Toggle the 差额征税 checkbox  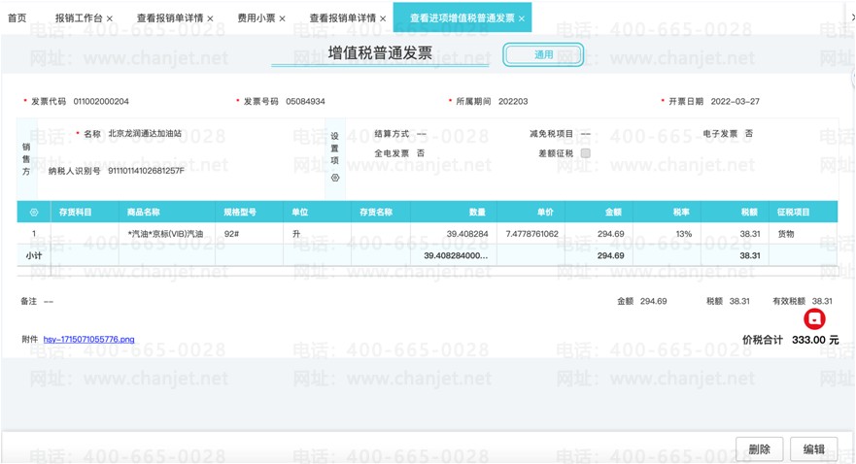point(586,153)
